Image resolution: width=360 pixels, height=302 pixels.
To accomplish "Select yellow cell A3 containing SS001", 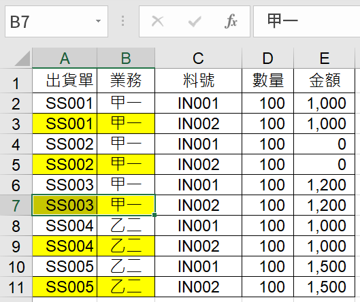I will pyautogui.click(x=65, y=124).
